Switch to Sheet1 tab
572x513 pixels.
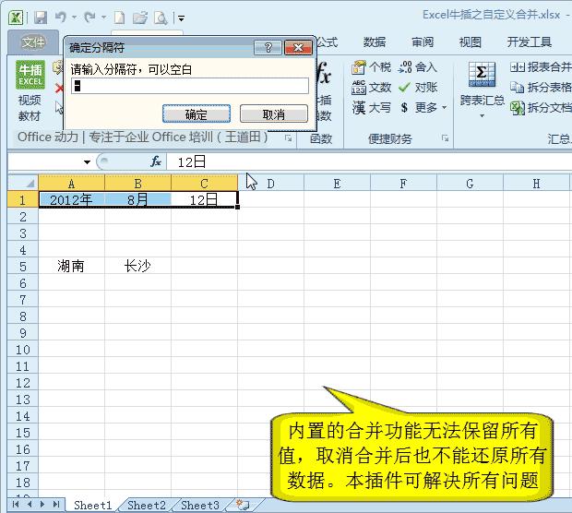92,505
